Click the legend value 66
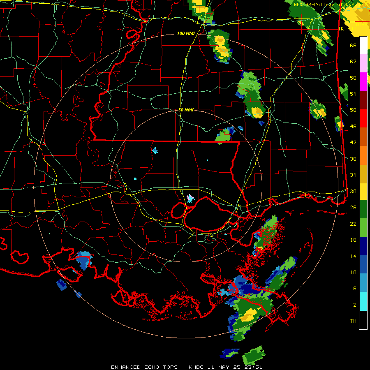The height and width of the screenshot is (370, 370). 353,45
